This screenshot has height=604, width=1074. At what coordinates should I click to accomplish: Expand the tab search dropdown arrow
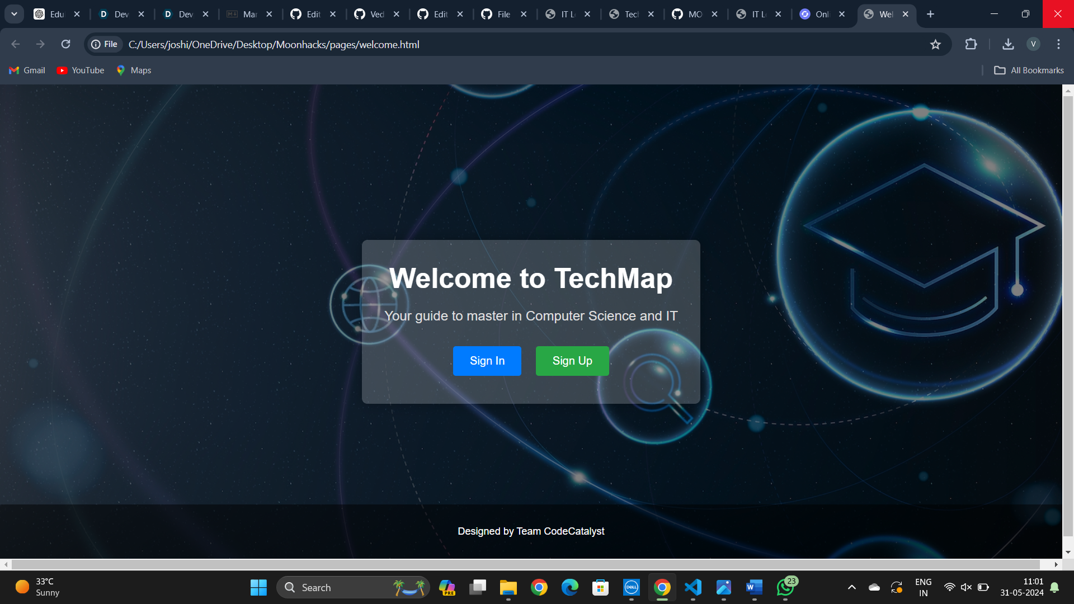pyautogui.click(x=14, y=14)
